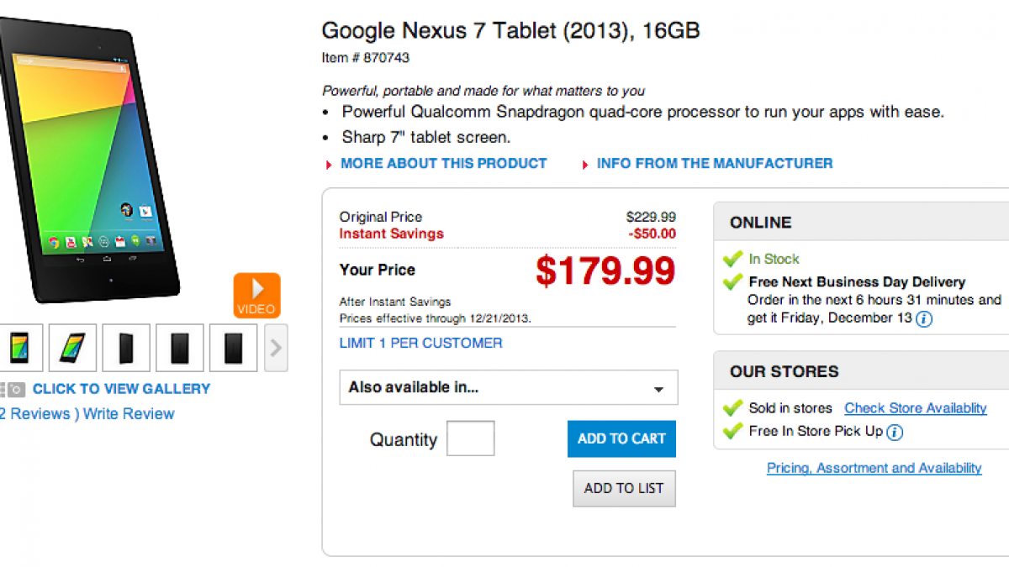This screenshot has height=567, width=1009.
Task: Click the Quantity input field
Action: (470, 438)
